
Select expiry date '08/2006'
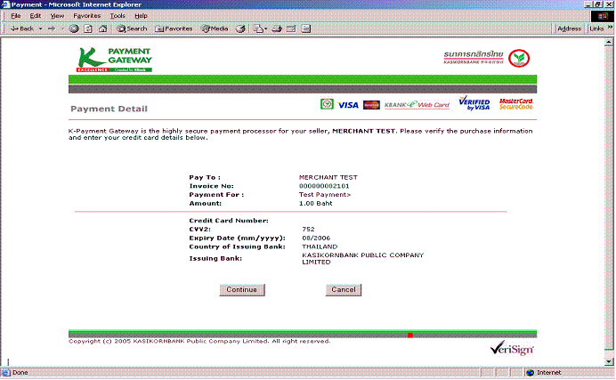[x=316, y=239]
